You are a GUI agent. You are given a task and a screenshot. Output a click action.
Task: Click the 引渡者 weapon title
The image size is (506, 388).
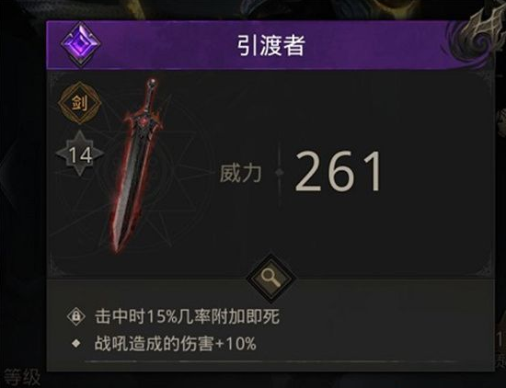pyautogui.click(x=271, y=45)
